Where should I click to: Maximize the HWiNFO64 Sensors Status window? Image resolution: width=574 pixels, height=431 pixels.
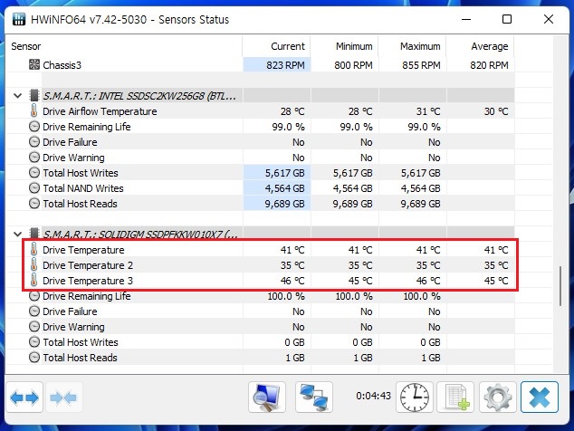point(507,19)
